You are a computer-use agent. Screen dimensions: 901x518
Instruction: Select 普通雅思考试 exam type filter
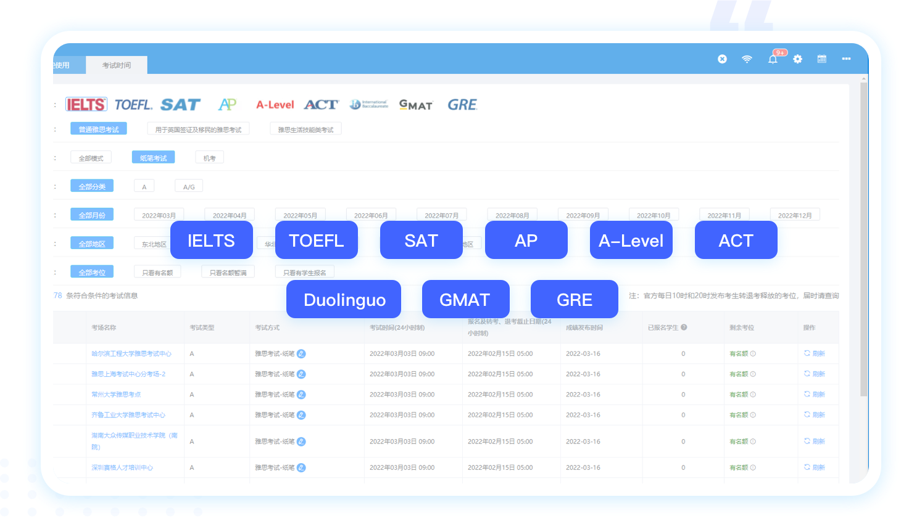(x=99, y=129)
